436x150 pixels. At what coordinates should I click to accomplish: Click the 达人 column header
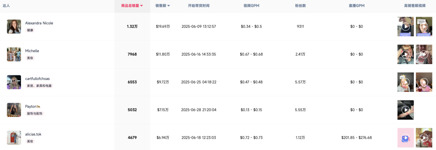(6, 6)
